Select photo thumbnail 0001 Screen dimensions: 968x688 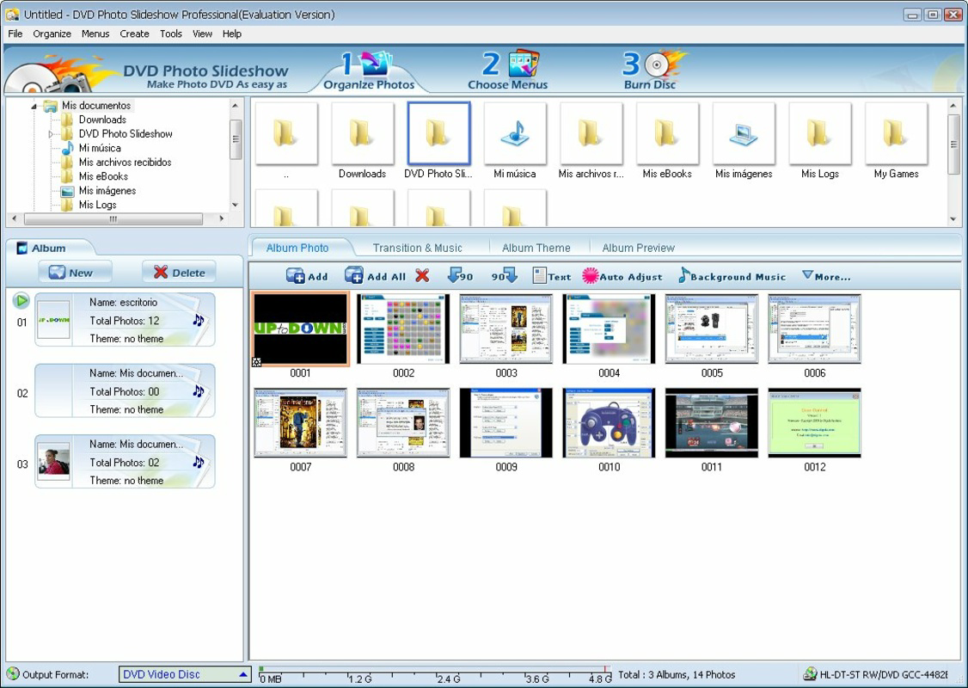point(301,329)
